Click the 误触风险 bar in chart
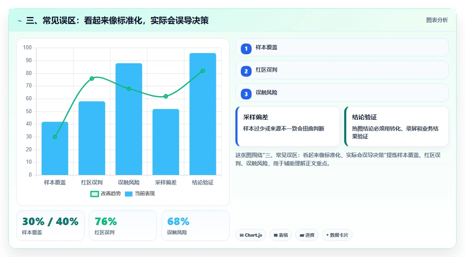Image resolution: width=465 pixels, height=257 pixels. [129, 119]
